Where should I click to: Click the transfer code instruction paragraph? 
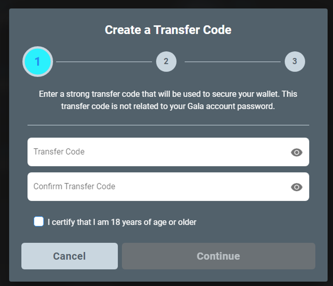click(x=168, y=100)
